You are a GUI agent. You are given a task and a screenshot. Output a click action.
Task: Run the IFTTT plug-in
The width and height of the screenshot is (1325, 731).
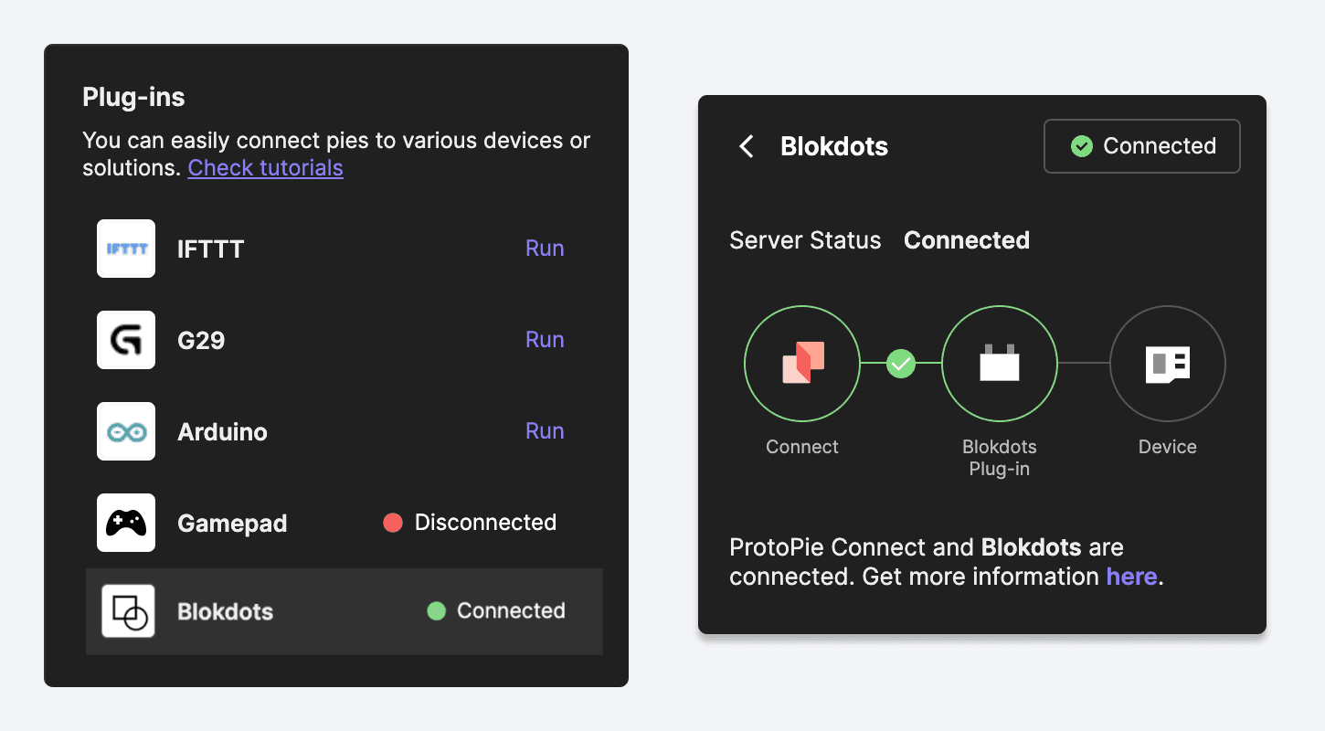coord(545,248)
